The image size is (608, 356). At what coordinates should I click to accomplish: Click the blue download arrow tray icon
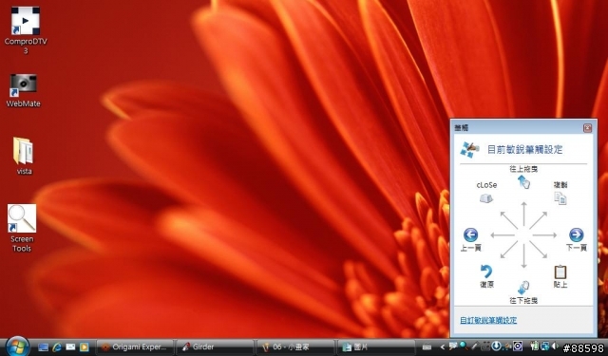pos(496,346)
